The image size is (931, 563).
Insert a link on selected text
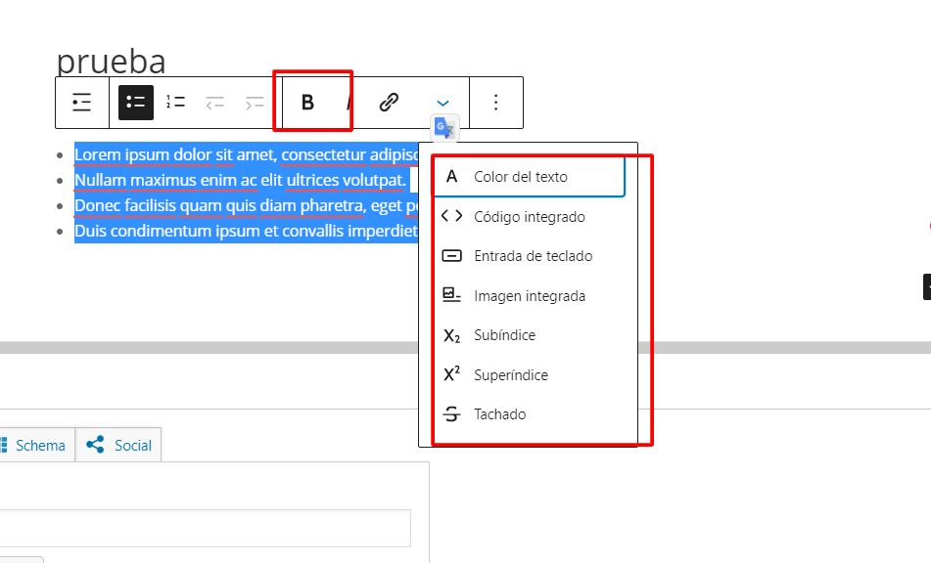point(389,103)
